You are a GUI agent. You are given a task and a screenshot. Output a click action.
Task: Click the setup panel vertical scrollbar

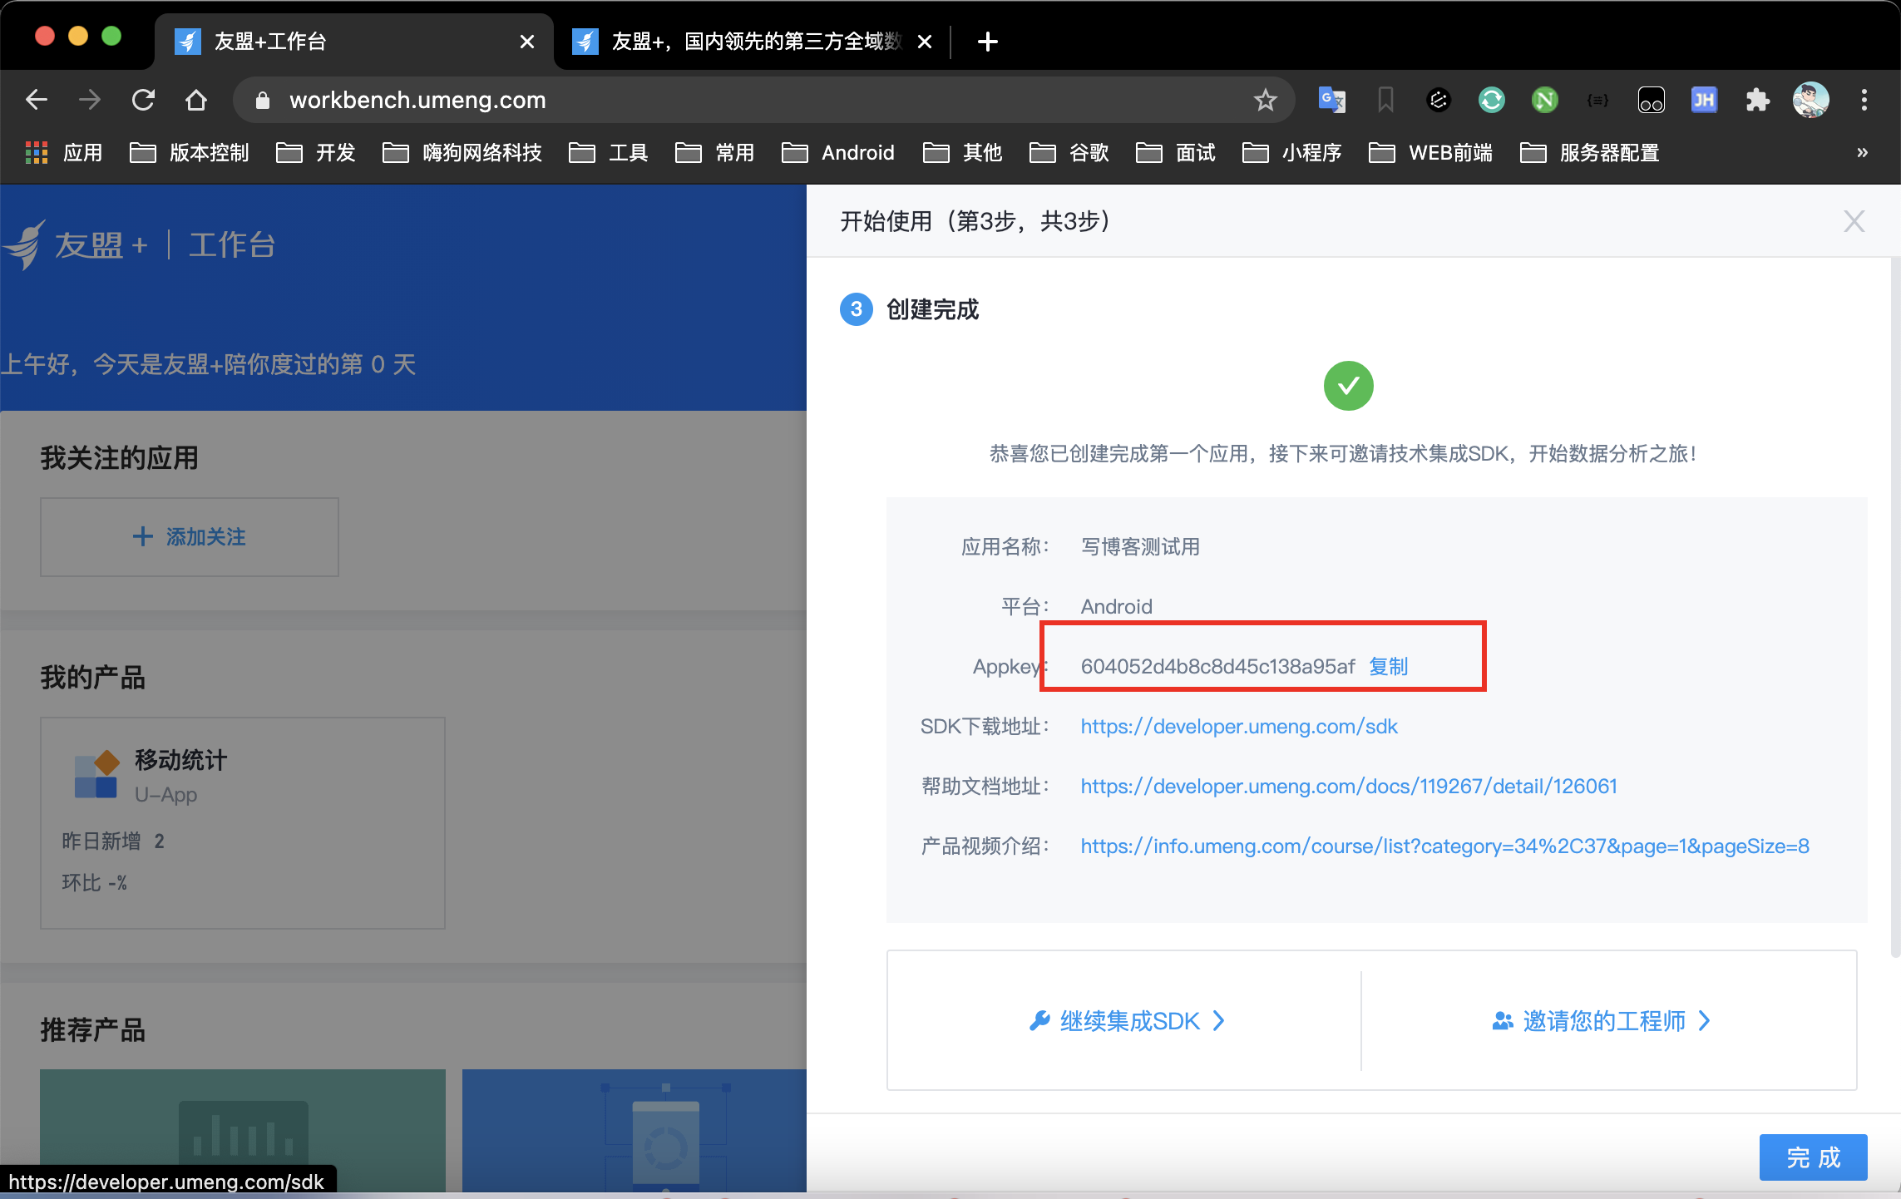1895,607
